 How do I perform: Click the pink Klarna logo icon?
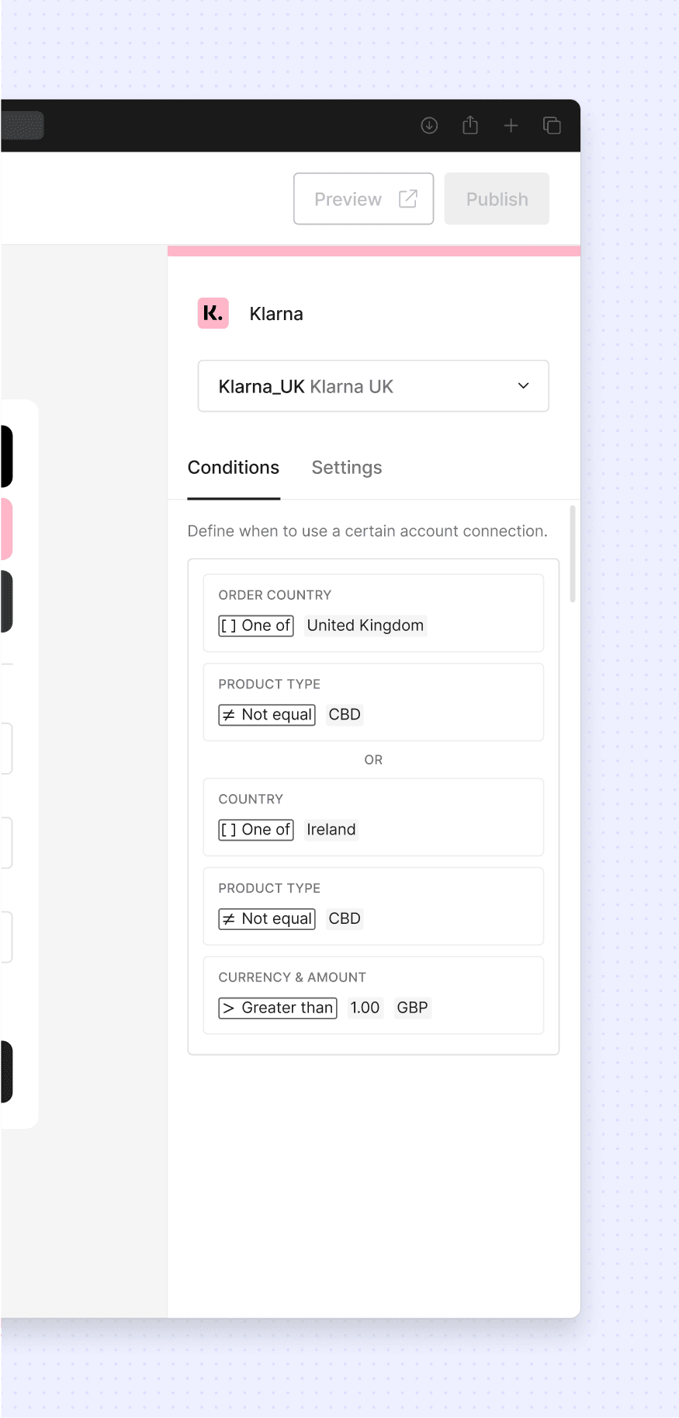click(213, 313)
